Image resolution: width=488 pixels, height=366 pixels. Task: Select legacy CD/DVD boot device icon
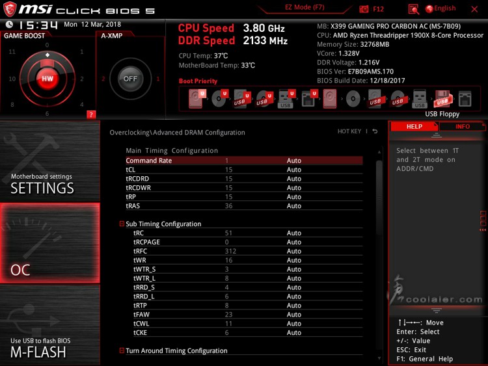(353, 99)
